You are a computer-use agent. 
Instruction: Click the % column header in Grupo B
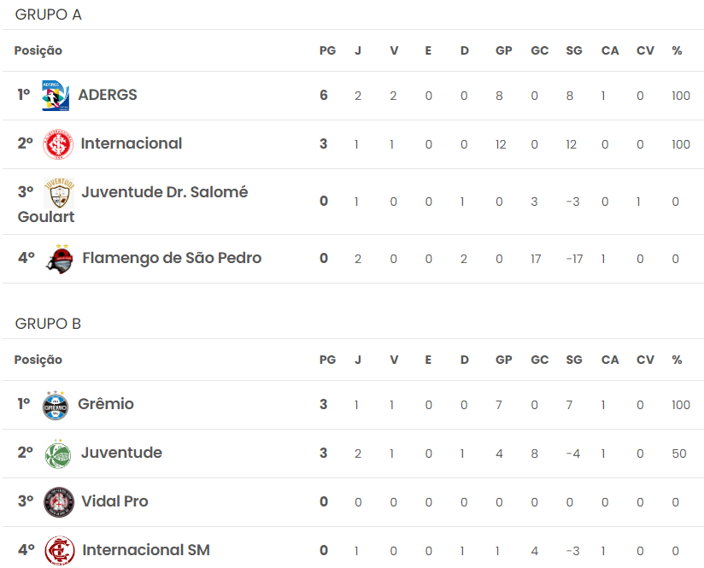(677, 360)
